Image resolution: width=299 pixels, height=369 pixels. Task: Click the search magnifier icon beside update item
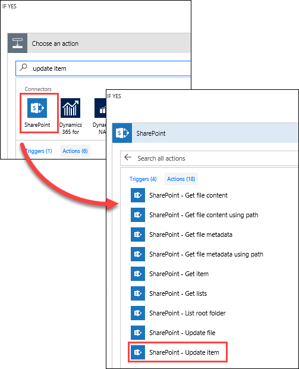tap(23, 67)
